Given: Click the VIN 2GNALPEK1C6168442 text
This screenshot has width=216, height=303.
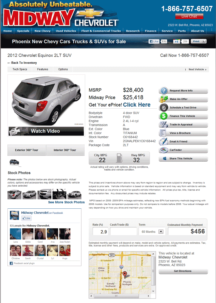Looking at the screenshot, I should [x=139, y=141].
